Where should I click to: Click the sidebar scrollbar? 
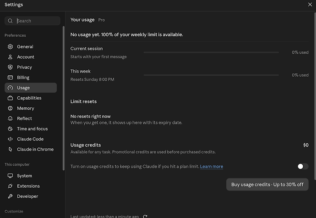coord(64,98)
